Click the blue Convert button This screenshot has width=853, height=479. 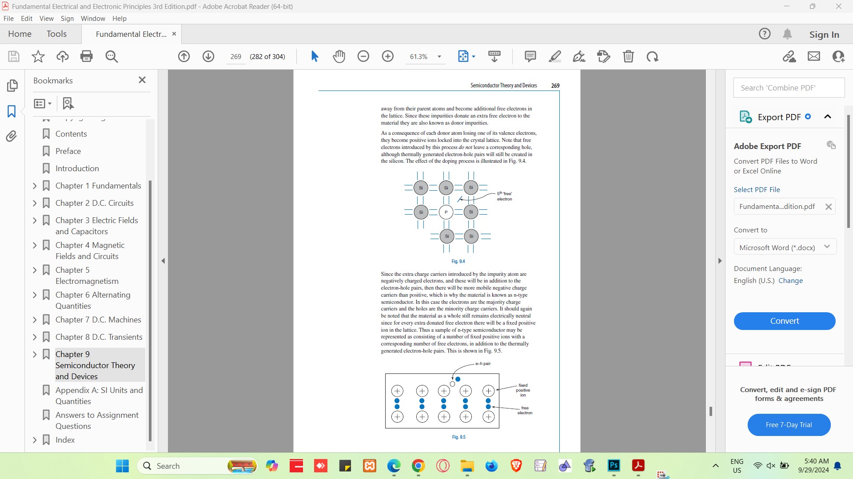coord(785,321)
